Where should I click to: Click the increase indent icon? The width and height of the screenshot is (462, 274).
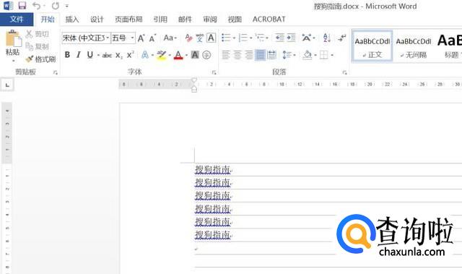291,38
